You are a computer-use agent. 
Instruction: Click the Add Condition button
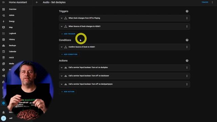[x=69, y=54]
